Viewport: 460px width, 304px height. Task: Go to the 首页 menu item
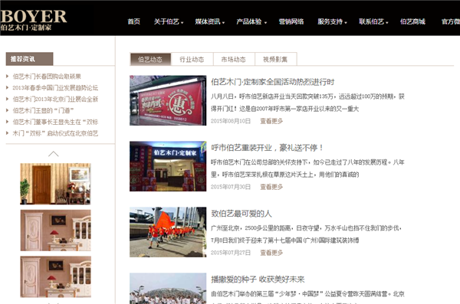pyautogui.click(x=133, y=21)
